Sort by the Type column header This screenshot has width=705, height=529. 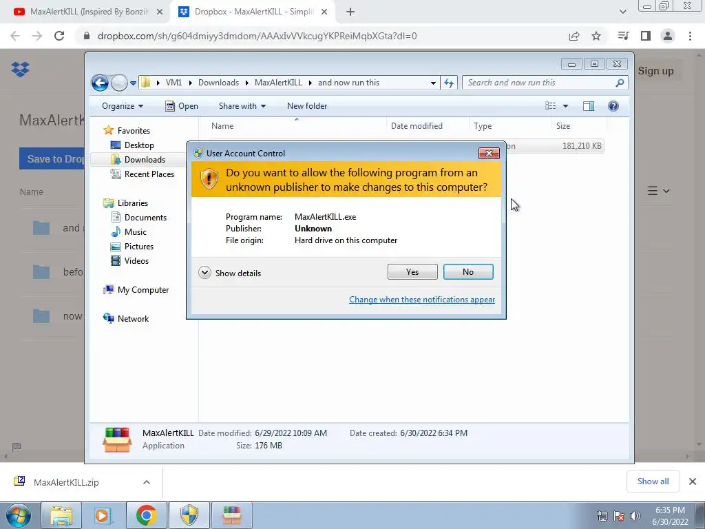pos(510,126)
